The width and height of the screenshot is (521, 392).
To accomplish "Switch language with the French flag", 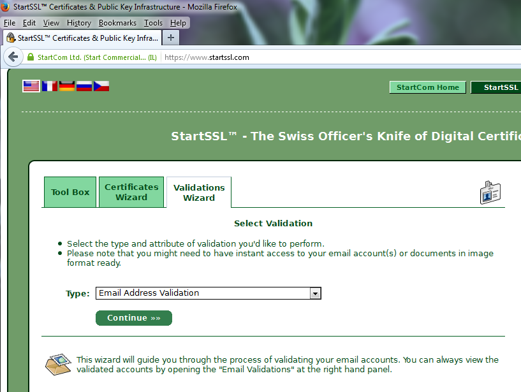I will pos(50,86).
